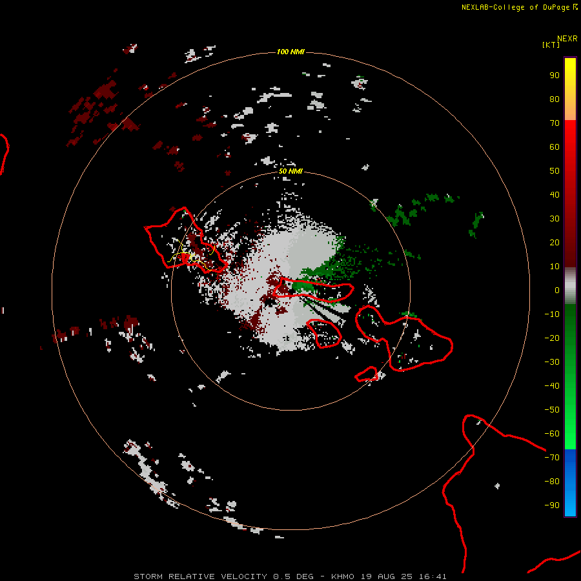Click the -50 value on the velocity scale

coord(552,410)
